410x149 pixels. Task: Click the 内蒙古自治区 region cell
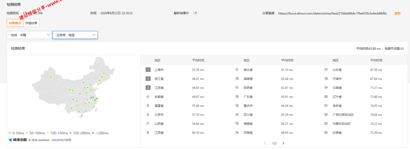point(342,124)
